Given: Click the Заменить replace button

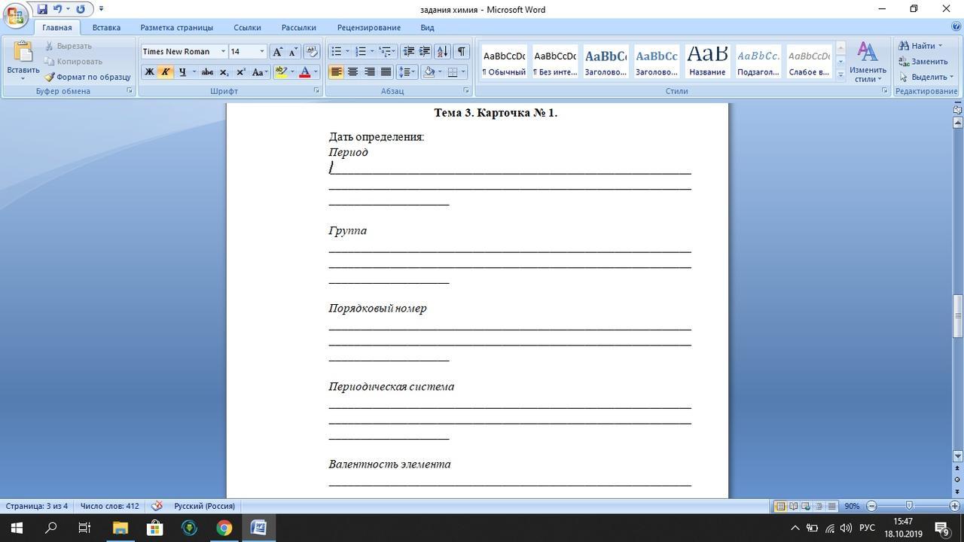Looking at the screenshot, I should tap(923, 62).
